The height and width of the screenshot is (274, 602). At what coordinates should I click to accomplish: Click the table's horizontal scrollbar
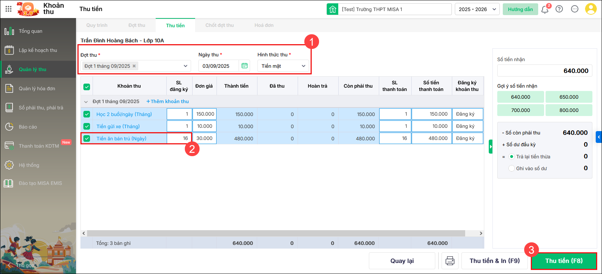[276, 233]
